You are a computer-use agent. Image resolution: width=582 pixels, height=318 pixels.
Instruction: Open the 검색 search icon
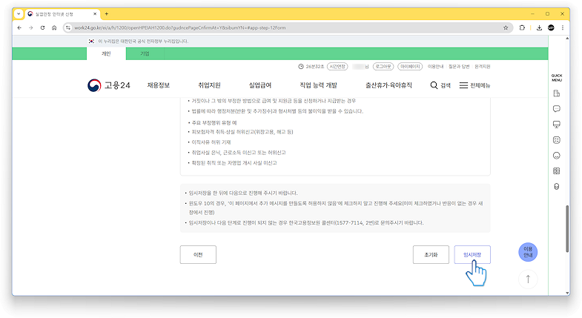pyautogui.click(x=440, y=85)
